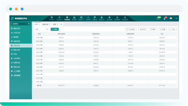Open the 运维管理 wrench-icon module

pos(117,18)
